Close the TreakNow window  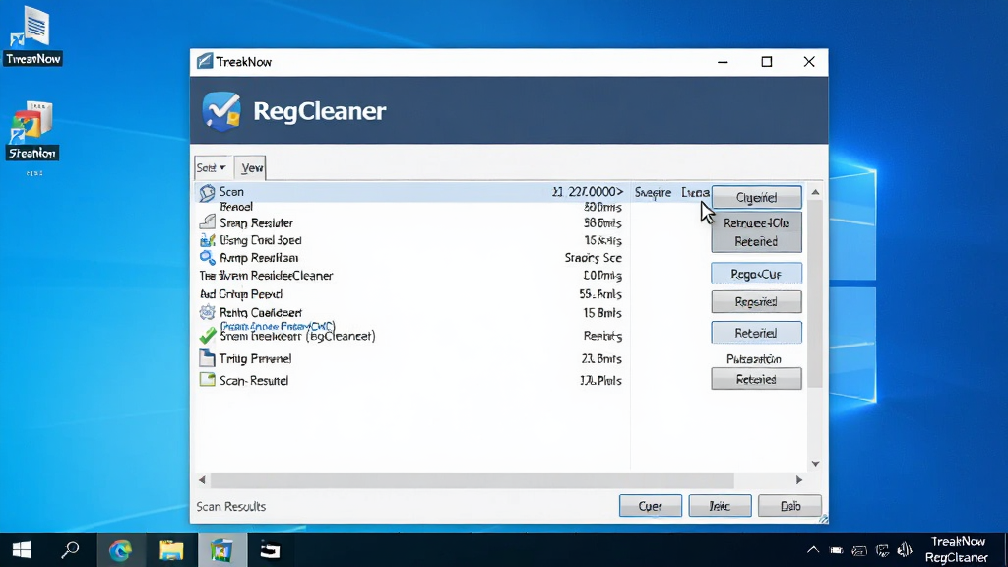809,62
